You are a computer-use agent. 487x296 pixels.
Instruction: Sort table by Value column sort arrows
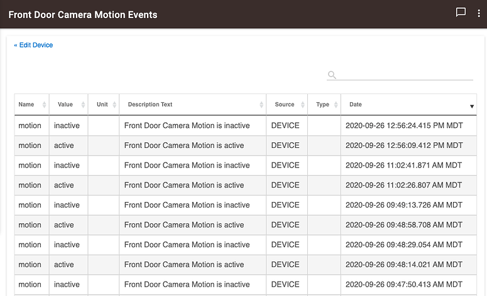[x=80, y=105]
